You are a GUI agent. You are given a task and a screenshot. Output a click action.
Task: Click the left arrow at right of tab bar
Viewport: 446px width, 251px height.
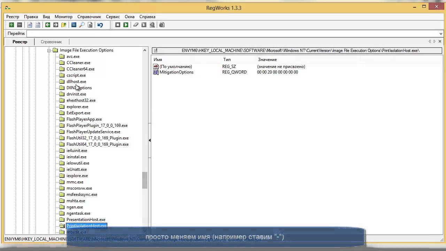pos(430,41)
